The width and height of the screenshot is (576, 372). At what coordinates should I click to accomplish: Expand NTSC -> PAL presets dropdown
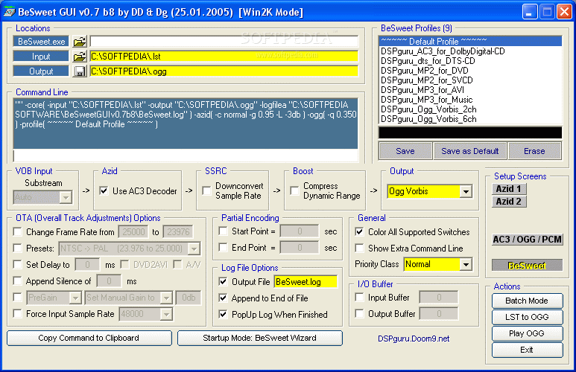[x=194, y=248]
